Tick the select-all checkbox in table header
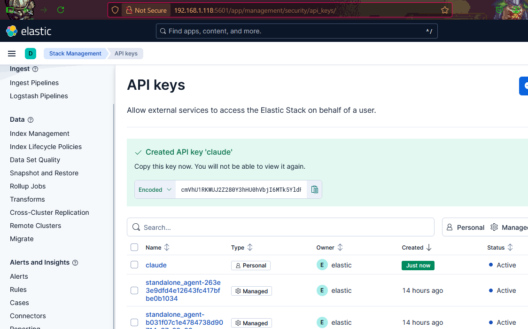Image resolution: width=528 pixels, height=329 pixels. tap(134, 247)
